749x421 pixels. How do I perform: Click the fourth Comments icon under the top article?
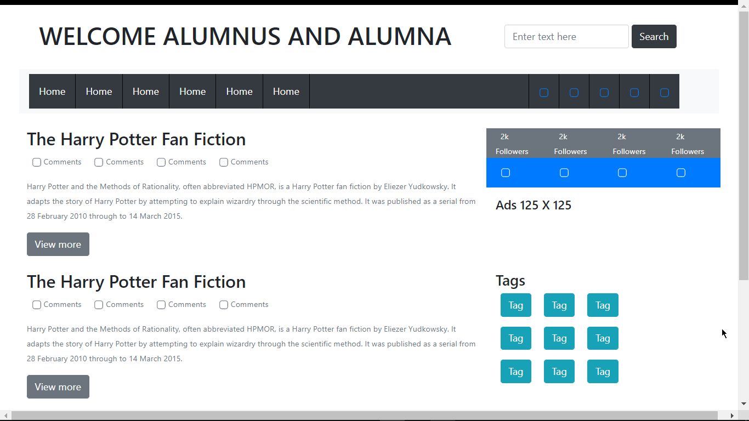tap(224, 162)
